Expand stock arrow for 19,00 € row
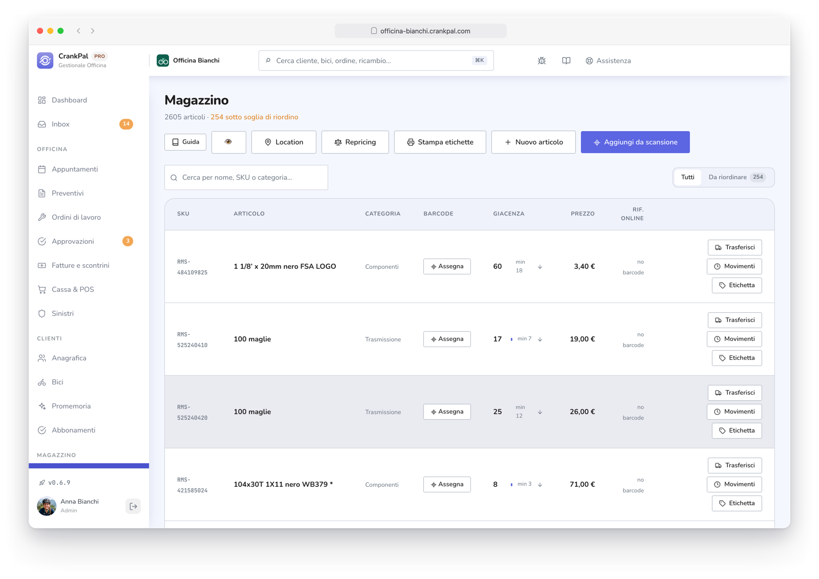819x579 pixels. pyautogui.click(x=540, y=339)
